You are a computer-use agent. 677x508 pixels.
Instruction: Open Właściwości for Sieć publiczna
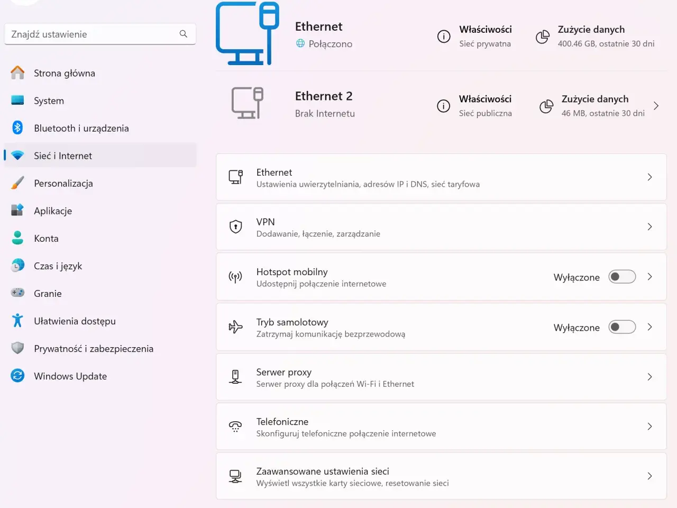point(474,106)
